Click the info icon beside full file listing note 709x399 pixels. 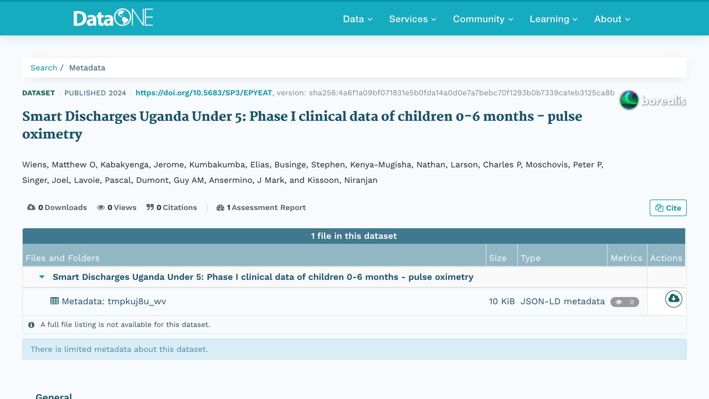point(32,325)
